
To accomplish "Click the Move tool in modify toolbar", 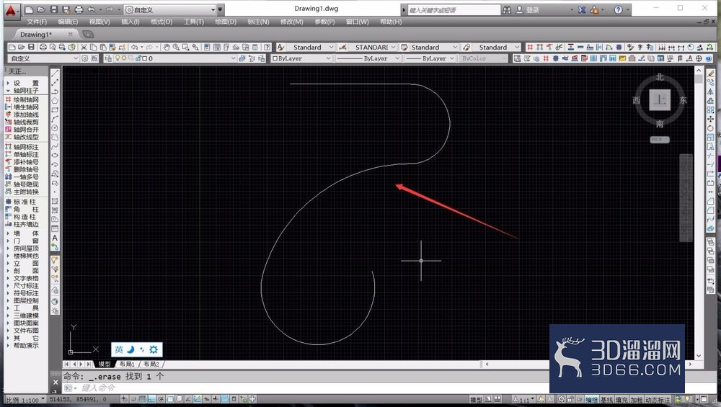I will 710,119.
